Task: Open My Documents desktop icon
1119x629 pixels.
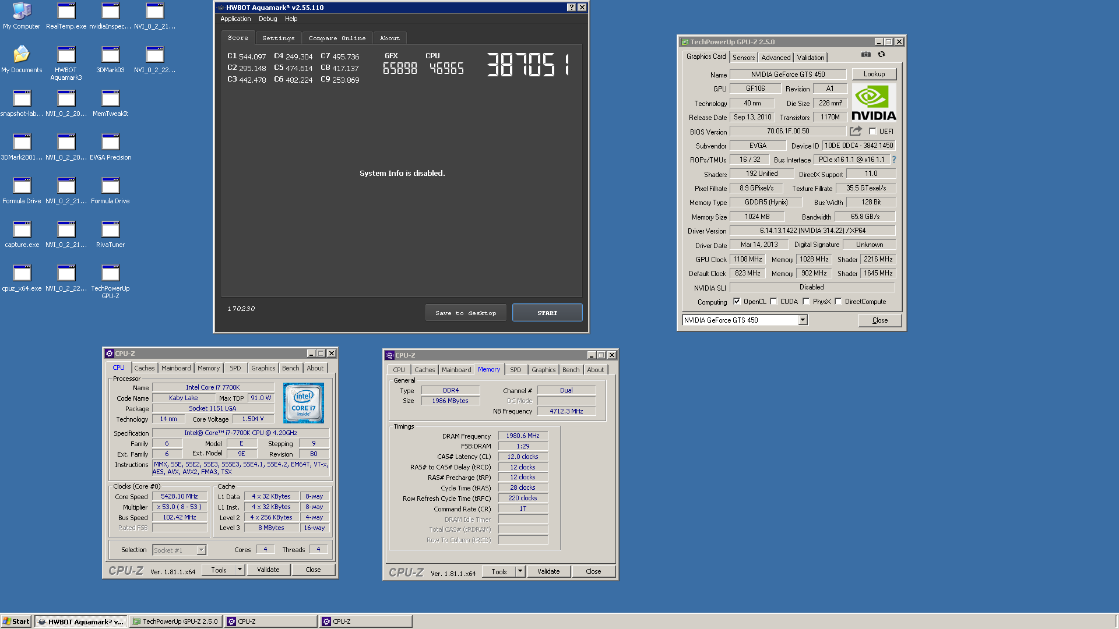Action: [22, 59]
